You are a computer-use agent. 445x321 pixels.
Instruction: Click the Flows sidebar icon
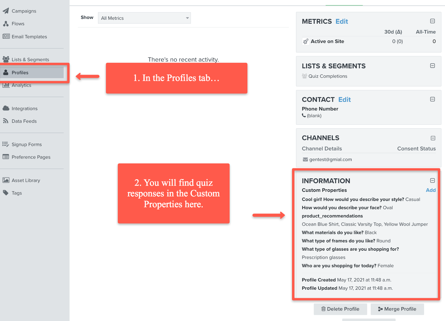[6, 24]
